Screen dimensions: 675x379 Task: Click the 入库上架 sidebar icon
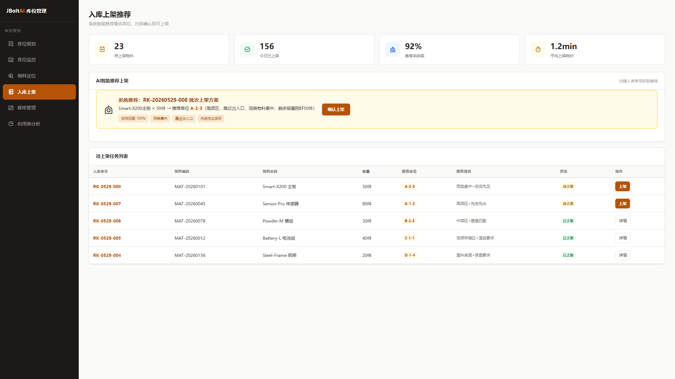(11, 92)
